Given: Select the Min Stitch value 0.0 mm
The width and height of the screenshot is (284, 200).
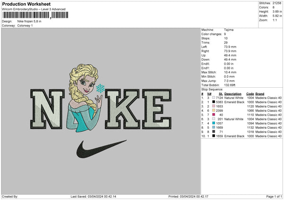Looking at the screenshot, I should click(x=229, y=76).
